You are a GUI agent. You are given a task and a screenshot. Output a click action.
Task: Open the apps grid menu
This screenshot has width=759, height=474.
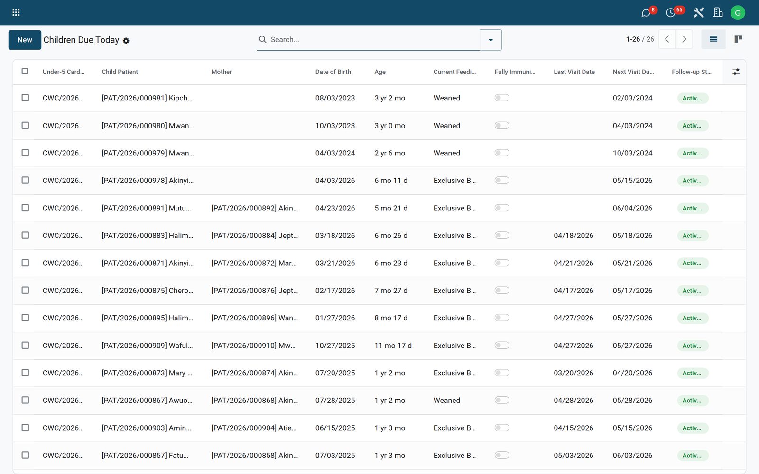tap(16, 12)
